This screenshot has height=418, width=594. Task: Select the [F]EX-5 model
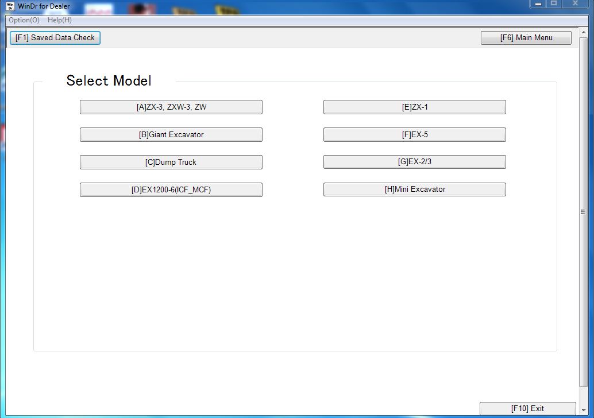[415, 135]
